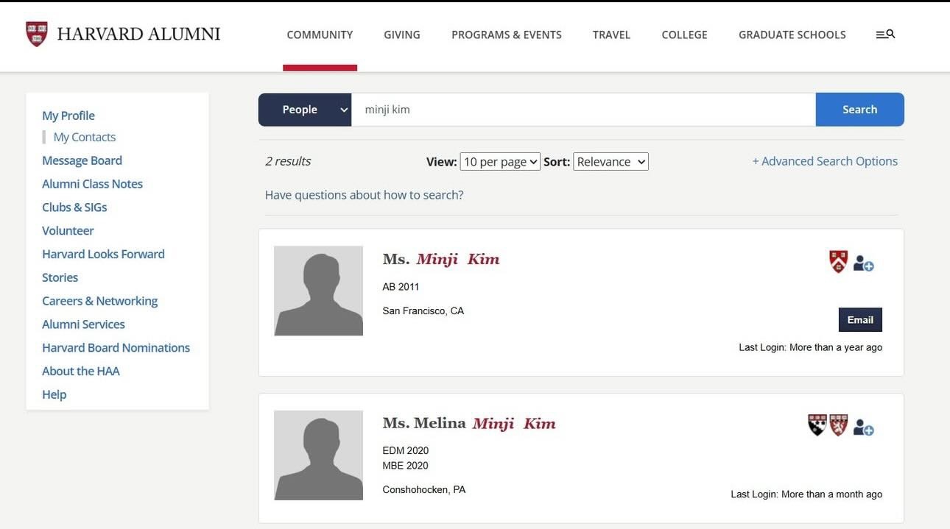
Task: Click the crimson shield badge on Melina's card
Action: pyautogui.click(x=838, y=425)
